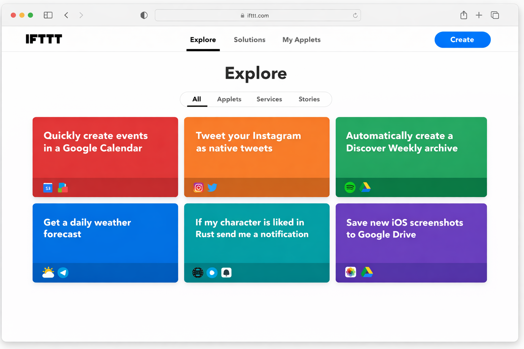Click the weather sun-cloud icon
This screenshot has width=524, height=349.
tap(48, 272)
